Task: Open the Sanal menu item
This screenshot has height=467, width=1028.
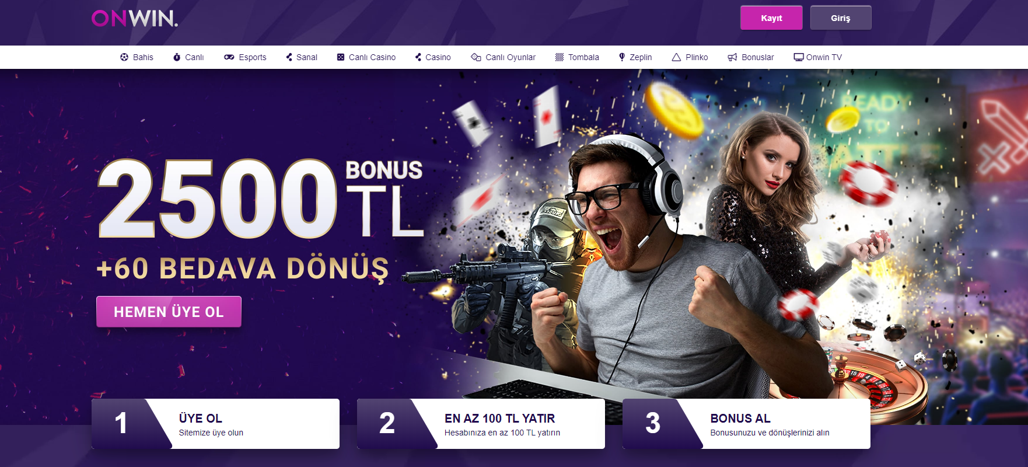Action: click(x=307, y=57)
